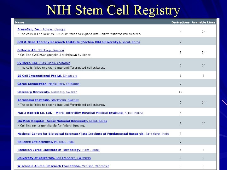This screenshot has width=227, height=170.
Task: Click Available Lines value 3* for BresaGen
Action: pyautogui.click(x=203, y=32)
